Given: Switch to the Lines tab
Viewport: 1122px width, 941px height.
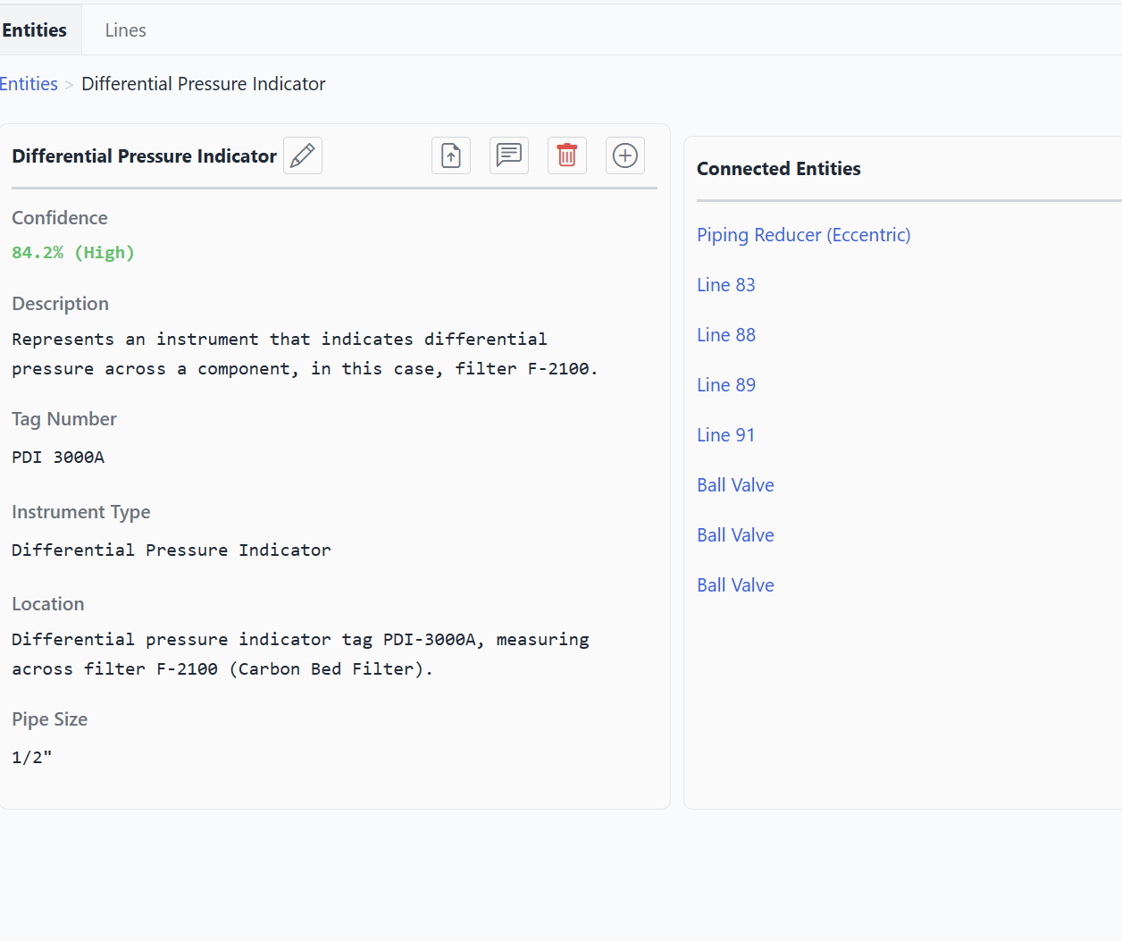Looking at the screenshot, I should pyautogui.click(x=125, y=30).
